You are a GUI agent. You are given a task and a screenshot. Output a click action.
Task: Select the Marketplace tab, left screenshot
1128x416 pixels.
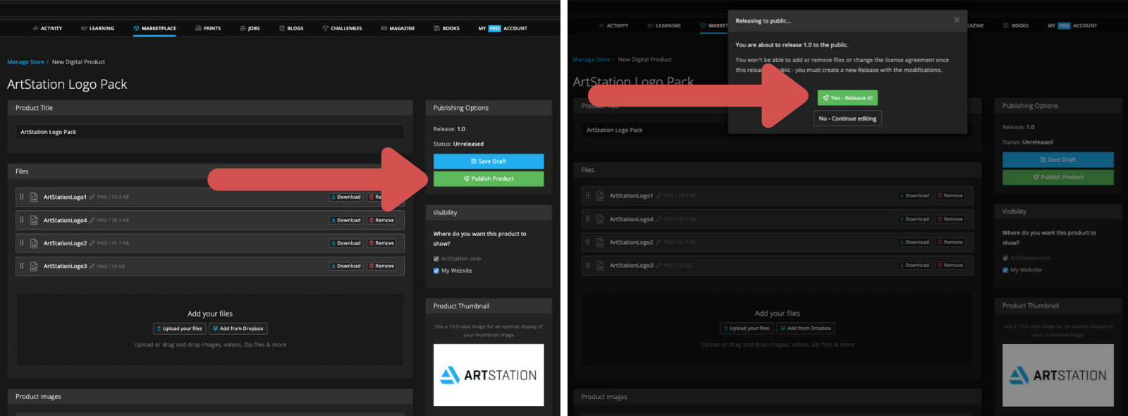point(154,28)
